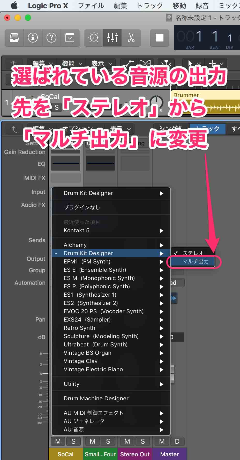Solo the Stereo Out channel strip
Screen dimensions: 240x460
[x=143, y=441]
